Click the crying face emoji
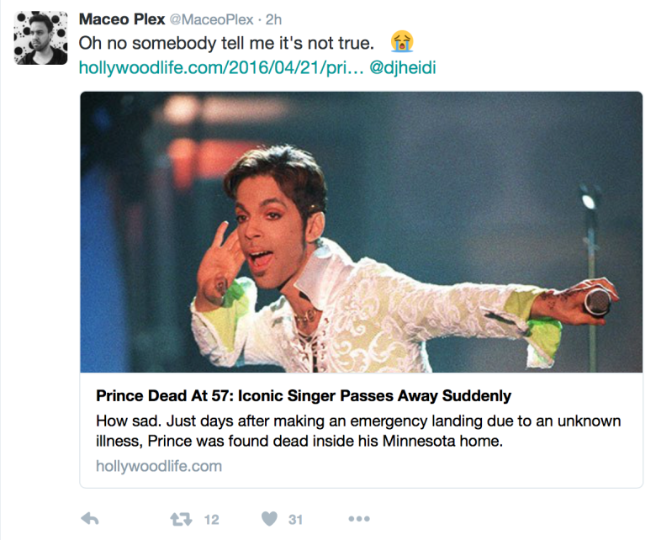 [402, 42]
